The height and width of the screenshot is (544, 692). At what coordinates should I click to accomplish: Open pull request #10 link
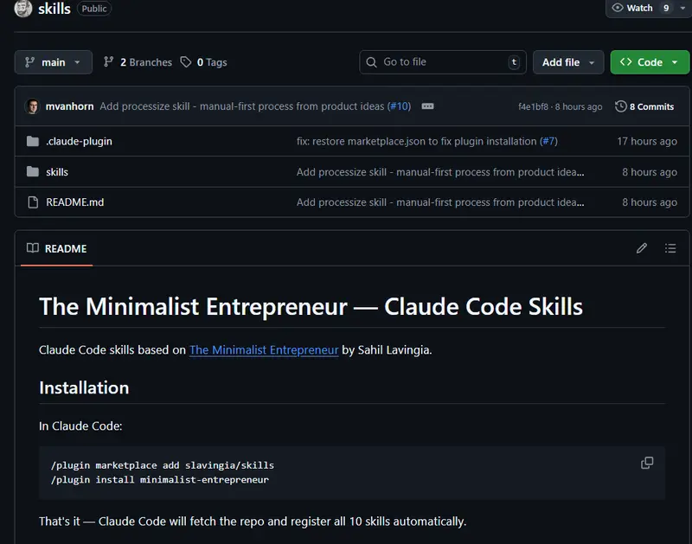click(399, 106)
